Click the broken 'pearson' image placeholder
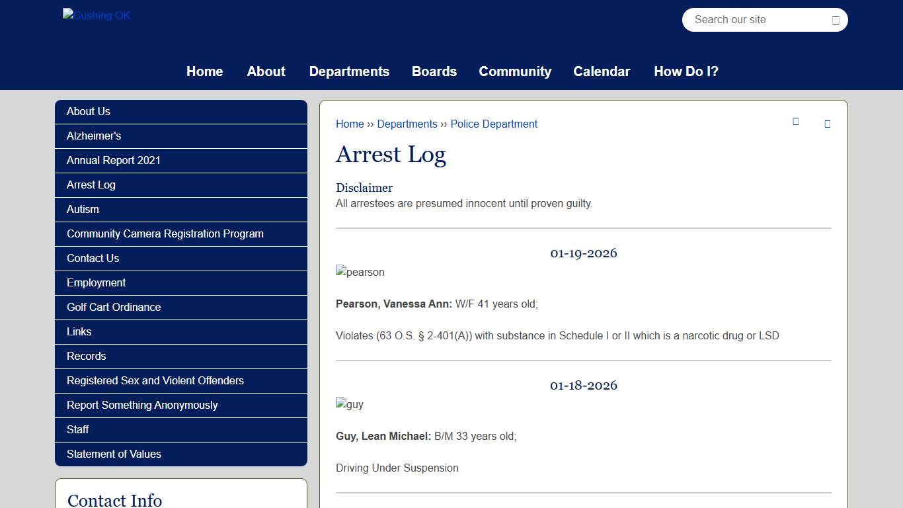This screenshot has height=508, width=903. pyautogui.click(x=360, y=272)
